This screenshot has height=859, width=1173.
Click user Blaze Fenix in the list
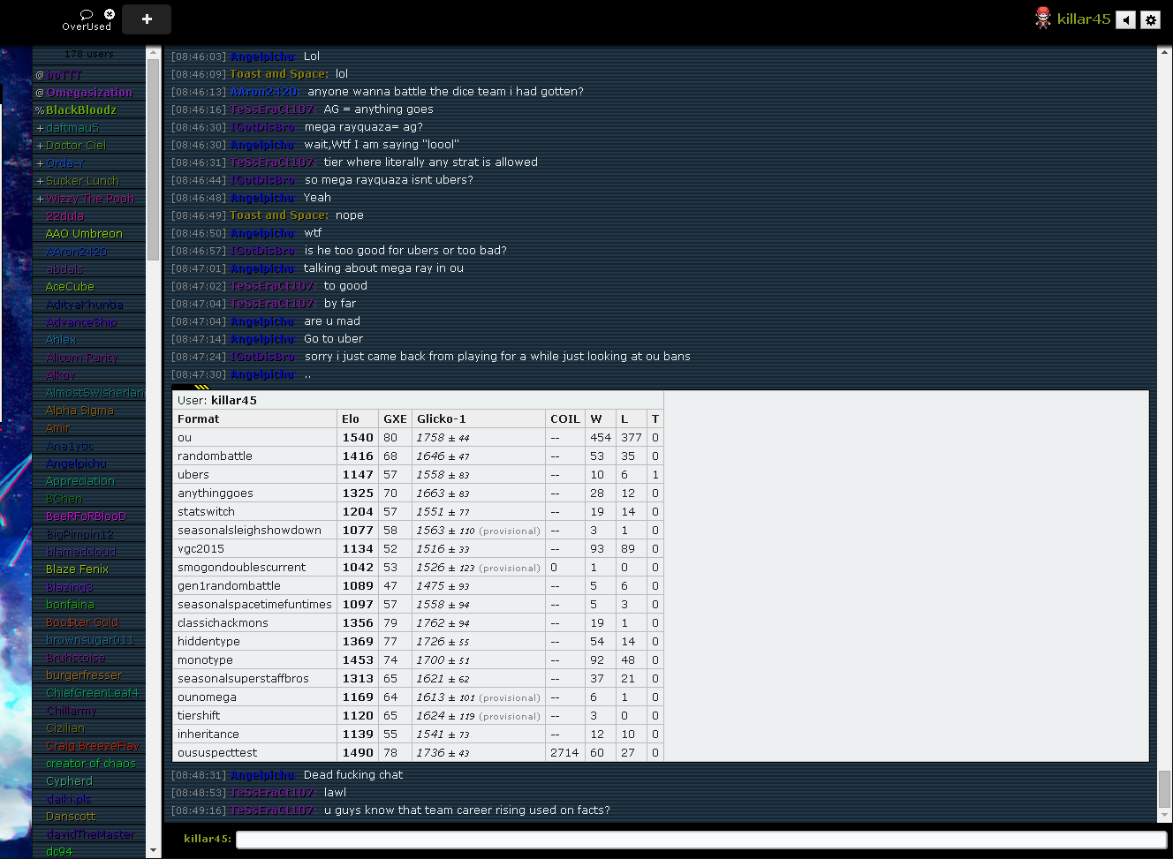pyautogui.click(x=77, y=569)
